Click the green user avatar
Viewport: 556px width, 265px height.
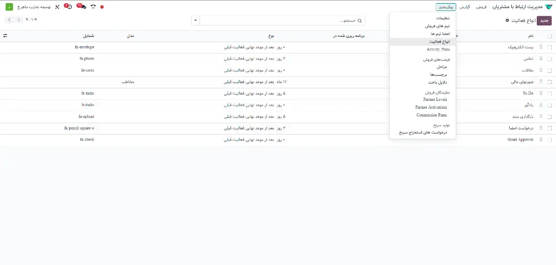pos(9,7)
